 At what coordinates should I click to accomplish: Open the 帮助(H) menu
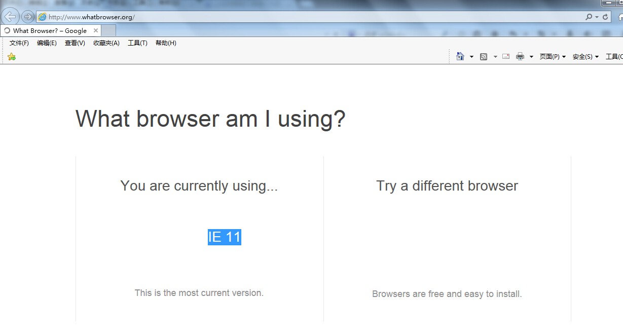click(x=166, y=43)
